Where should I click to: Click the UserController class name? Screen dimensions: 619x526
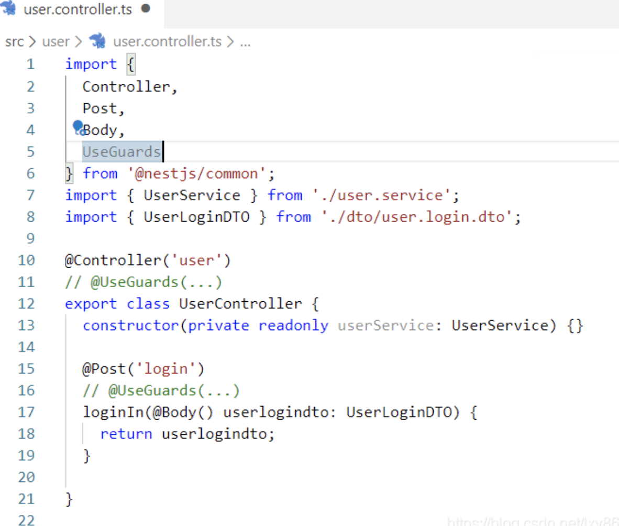click(240, 304)
